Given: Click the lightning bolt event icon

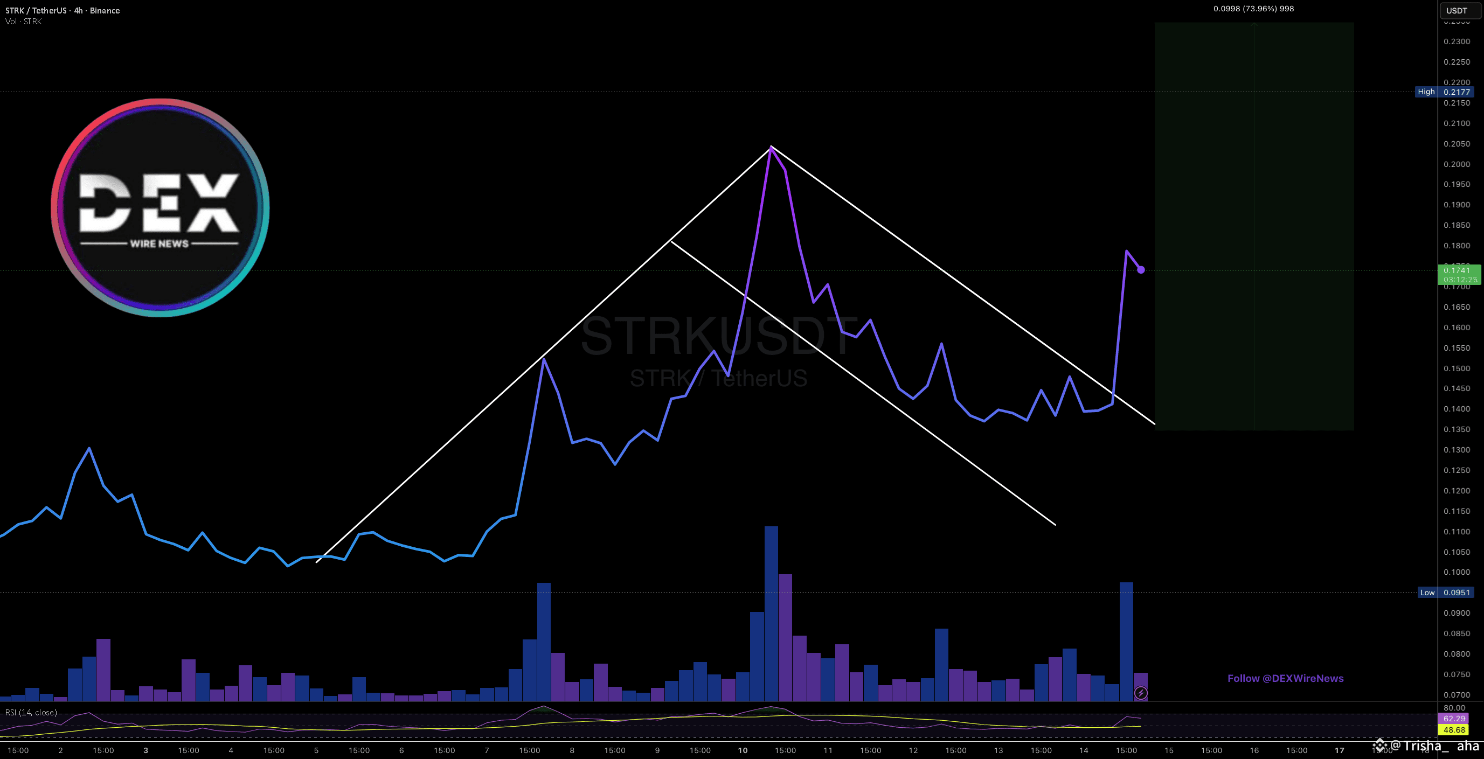Looking at the screenshot, I should click(1141, 693).
